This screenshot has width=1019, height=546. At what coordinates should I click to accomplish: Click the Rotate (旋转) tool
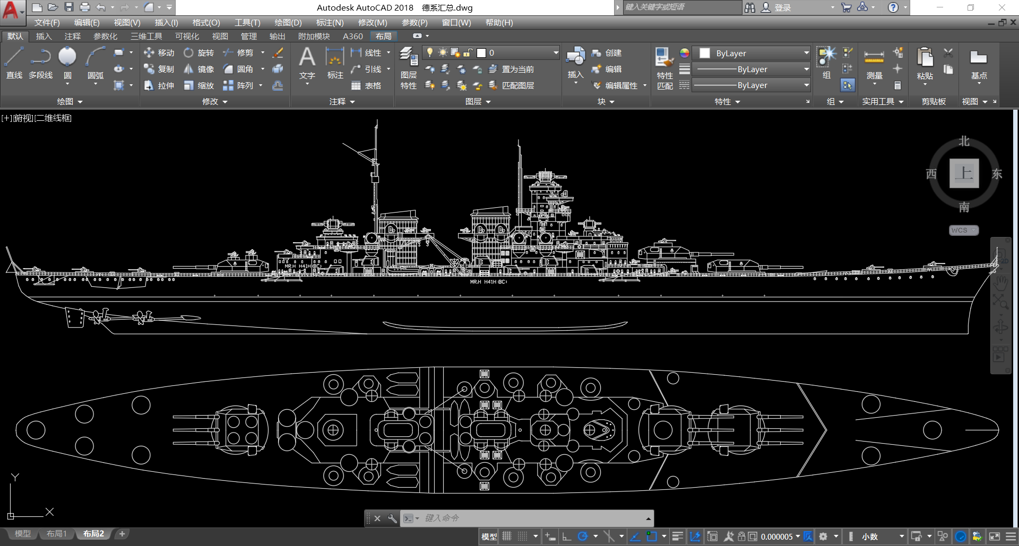[199, 53]
